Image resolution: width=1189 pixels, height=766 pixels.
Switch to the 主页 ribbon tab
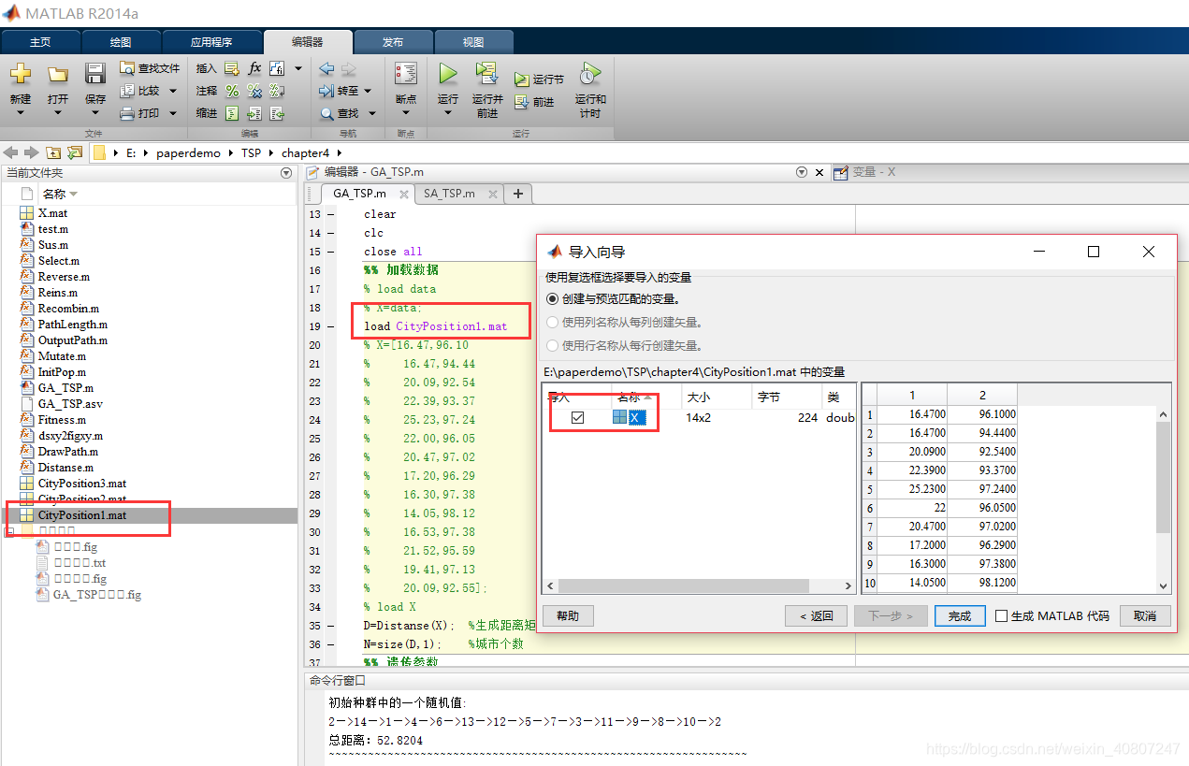point(40,42)
